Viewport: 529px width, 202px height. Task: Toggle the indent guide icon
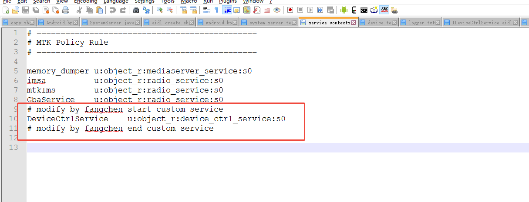point(227,10)
